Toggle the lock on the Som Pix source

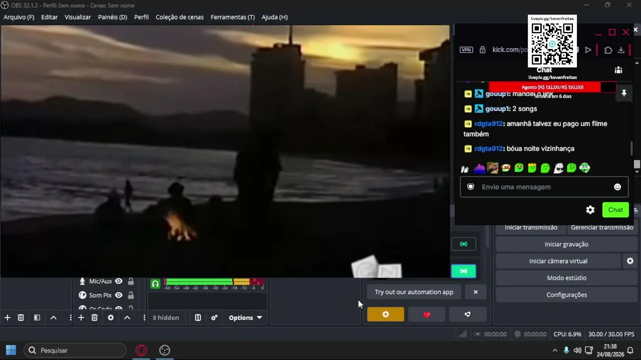[x=131, y=295]
